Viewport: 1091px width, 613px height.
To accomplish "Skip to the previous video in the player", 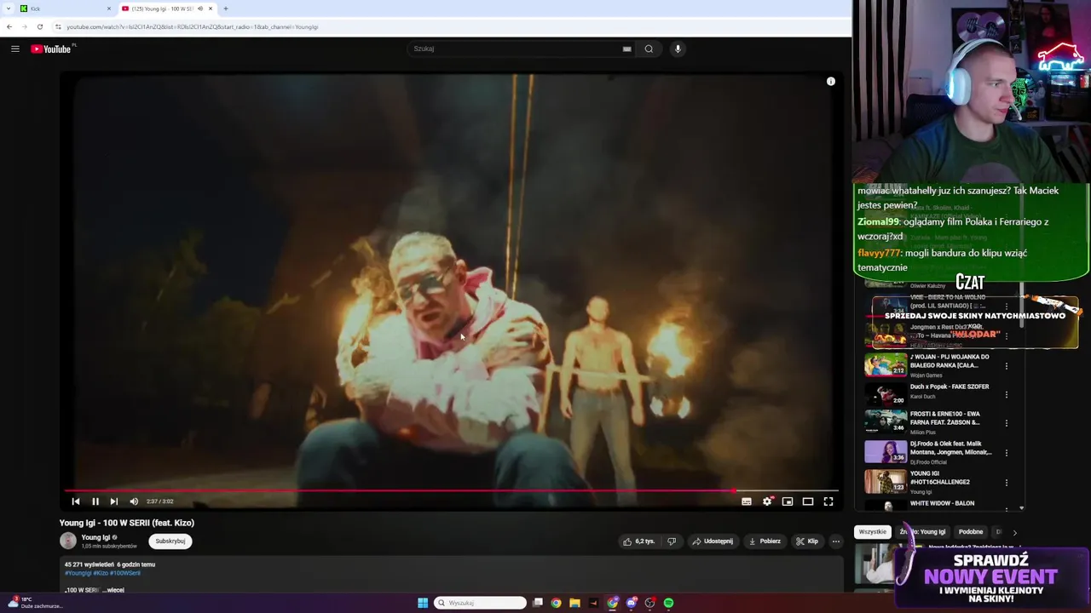I will click(76, 501).
